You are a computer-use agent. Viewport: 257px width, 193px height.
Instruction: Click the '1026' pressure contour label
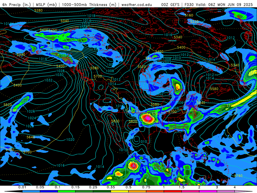31,111
